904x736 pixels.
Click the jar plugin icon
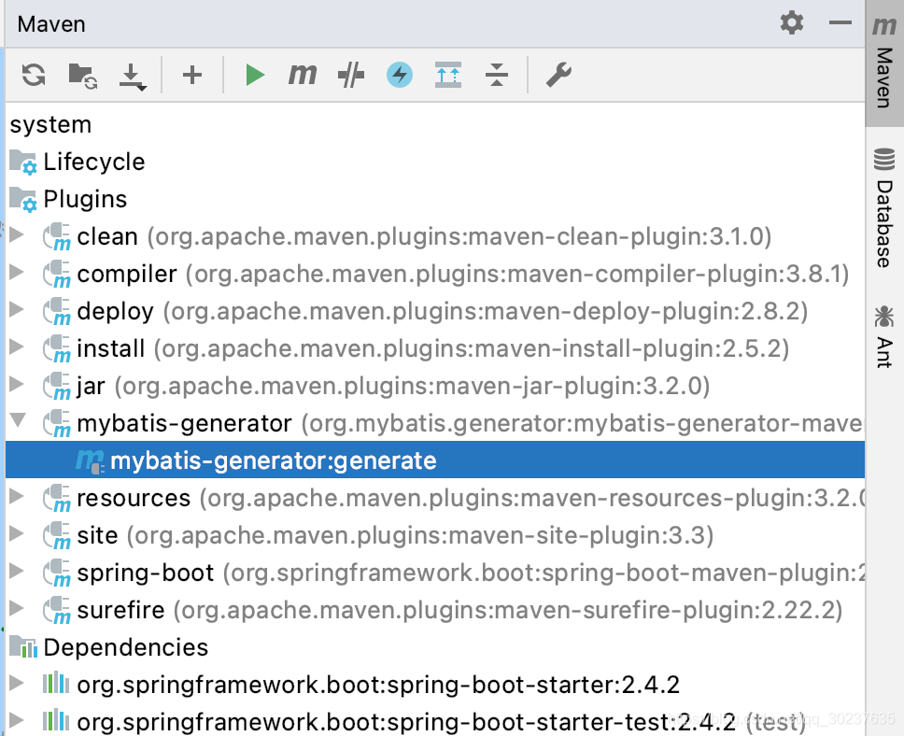[56, 387]
